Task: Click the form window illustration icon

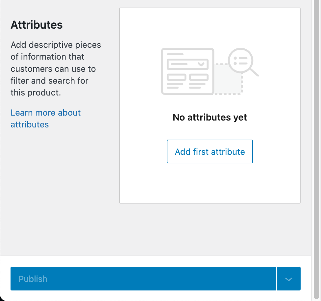Action: (x=187, y=71)
